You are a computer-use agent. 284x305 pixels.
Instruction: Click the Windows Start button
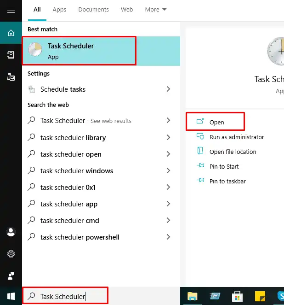pos(11,296)
